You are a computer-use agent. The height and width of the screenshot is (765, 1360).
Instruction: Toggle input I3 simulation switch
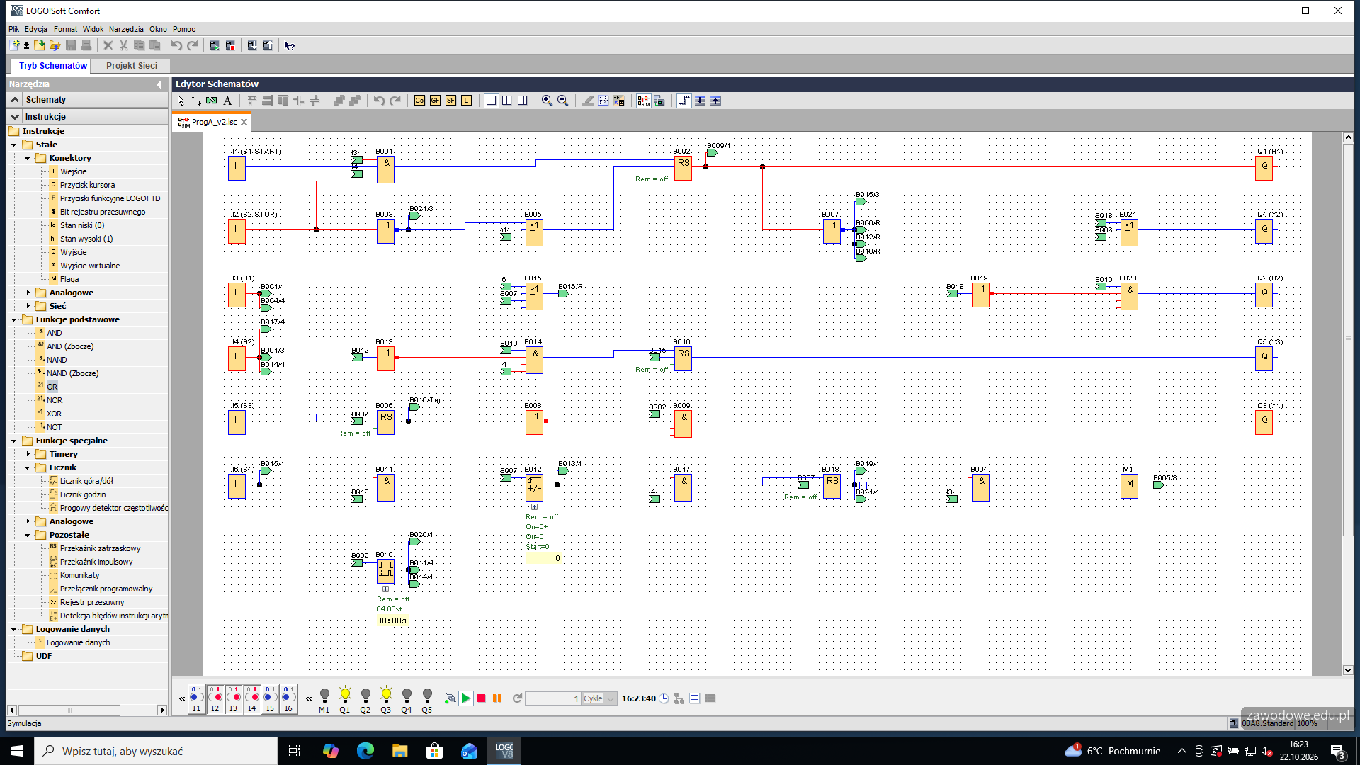tap(233, 698)
